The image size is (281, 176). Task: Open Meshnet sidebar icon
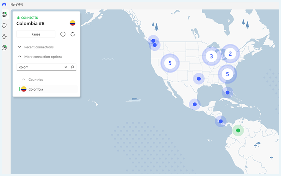click(4, 37)
